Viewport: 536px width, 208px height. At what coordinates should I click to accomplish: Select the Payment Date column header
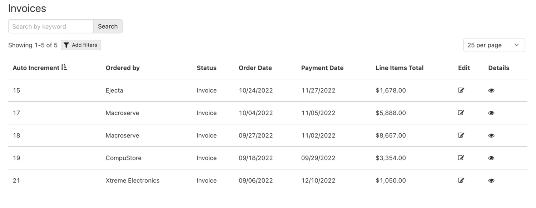322,68
